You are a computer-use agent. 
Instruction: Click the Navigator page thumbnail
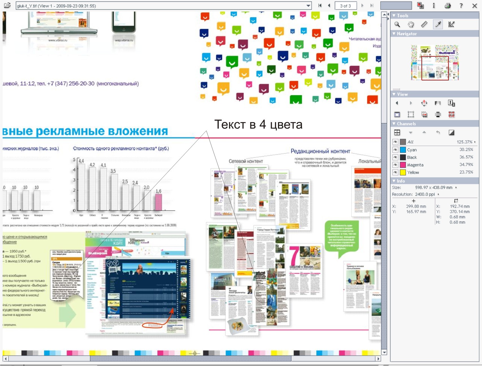[435, 62]
